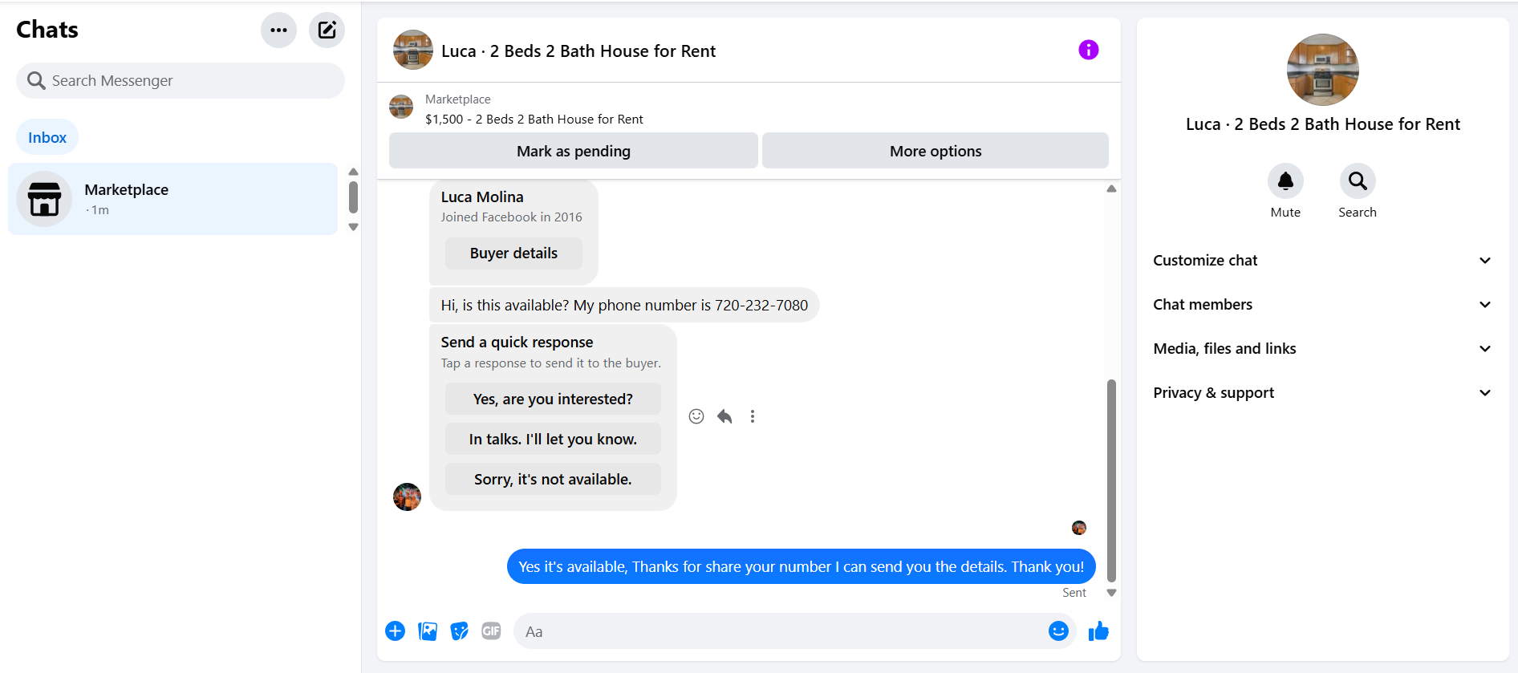Expand Privacy & support section
The image size is (1518, 673).
[x=1322, y=393]
